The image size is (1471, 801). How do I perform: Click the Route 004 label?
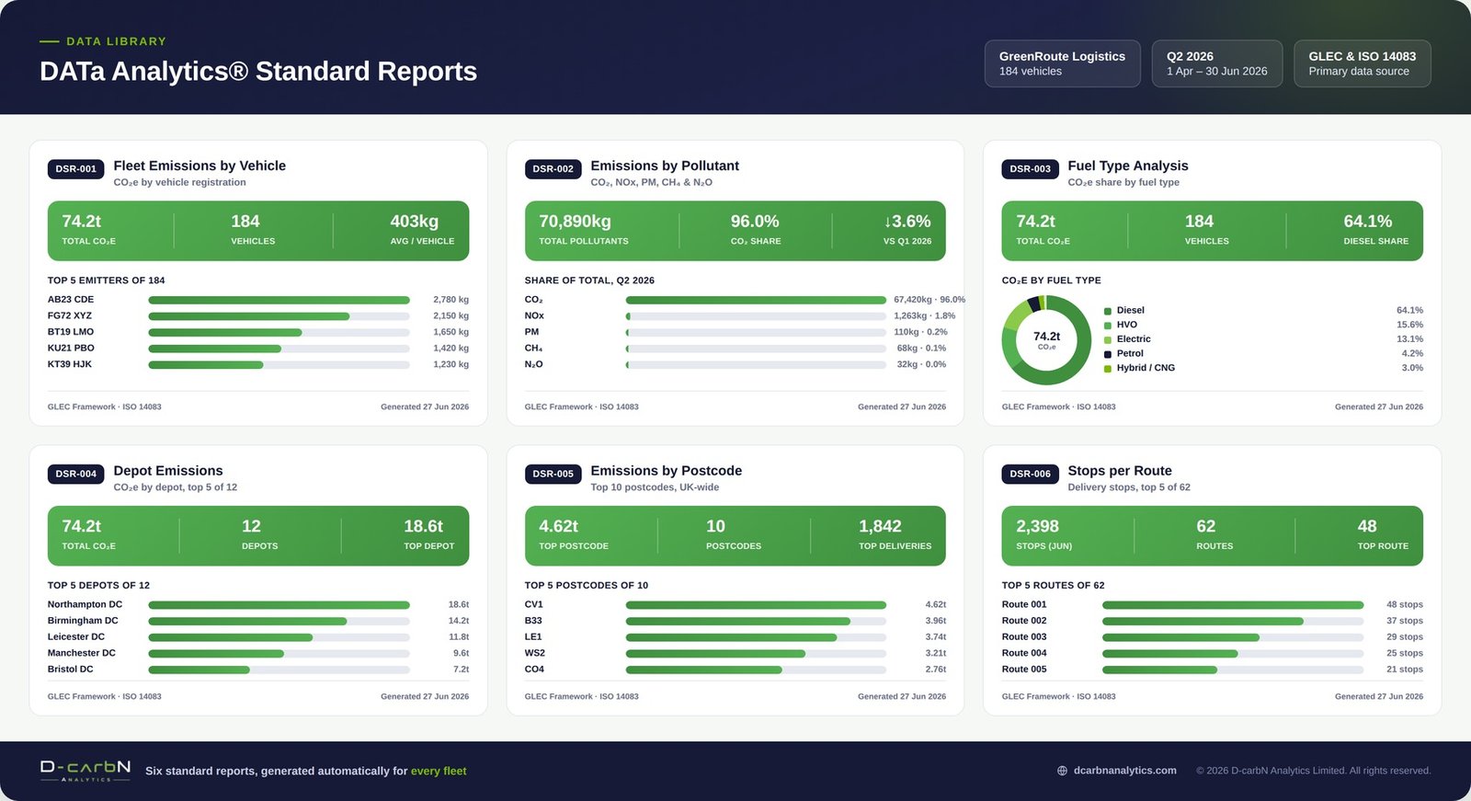[1024, 654]
